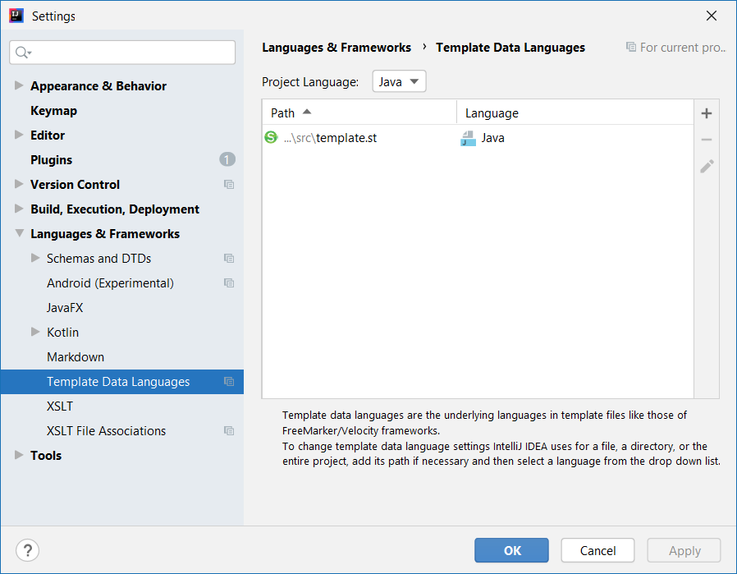This screenshot has width=737, height=574.
Task: Close the Settings dialog
Action: tap(712, 16)
